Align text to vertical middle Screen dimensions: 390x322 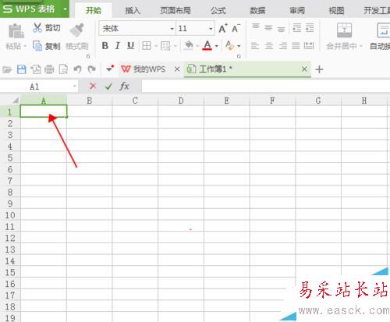pos(268,27)
